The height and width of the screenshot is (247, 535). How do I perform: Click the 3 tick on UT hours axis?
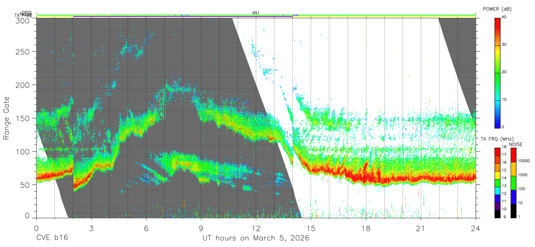click(x=91, y=228)
